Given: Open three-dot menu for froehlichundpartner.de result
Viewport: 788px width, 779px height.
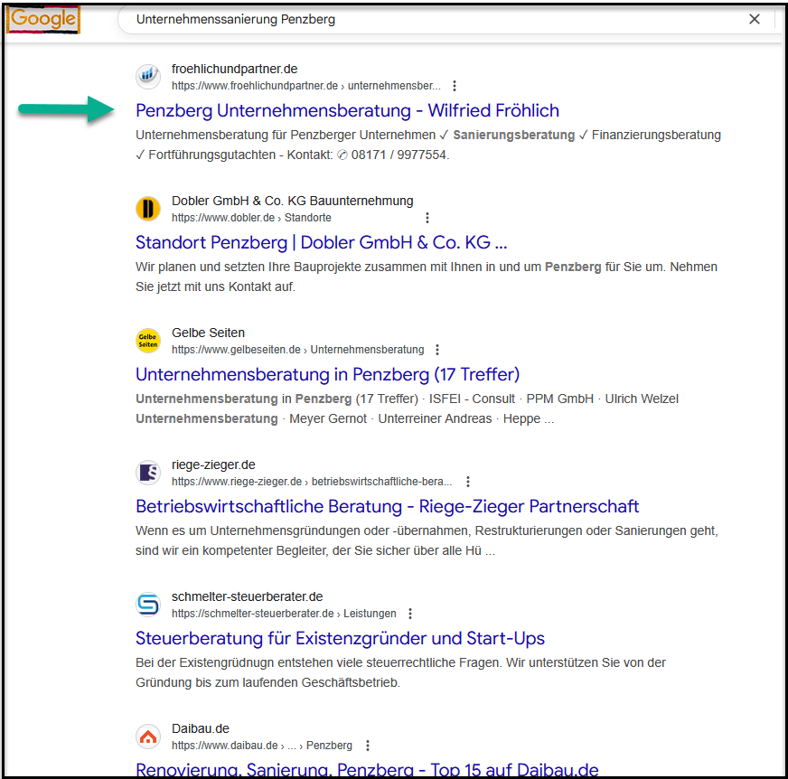Looking at the screenshot, I should pos(455,86).
